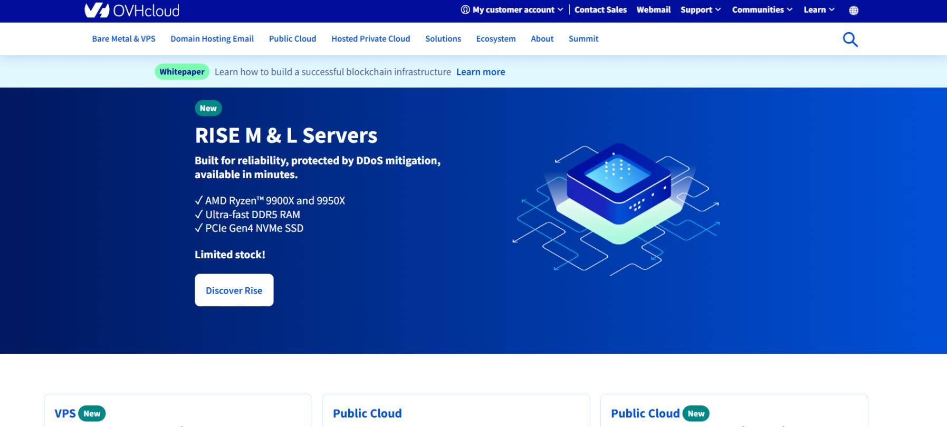This screenshot has width=947, height=427.
Task: Open Solutions menu
Action: click(443, 38)
